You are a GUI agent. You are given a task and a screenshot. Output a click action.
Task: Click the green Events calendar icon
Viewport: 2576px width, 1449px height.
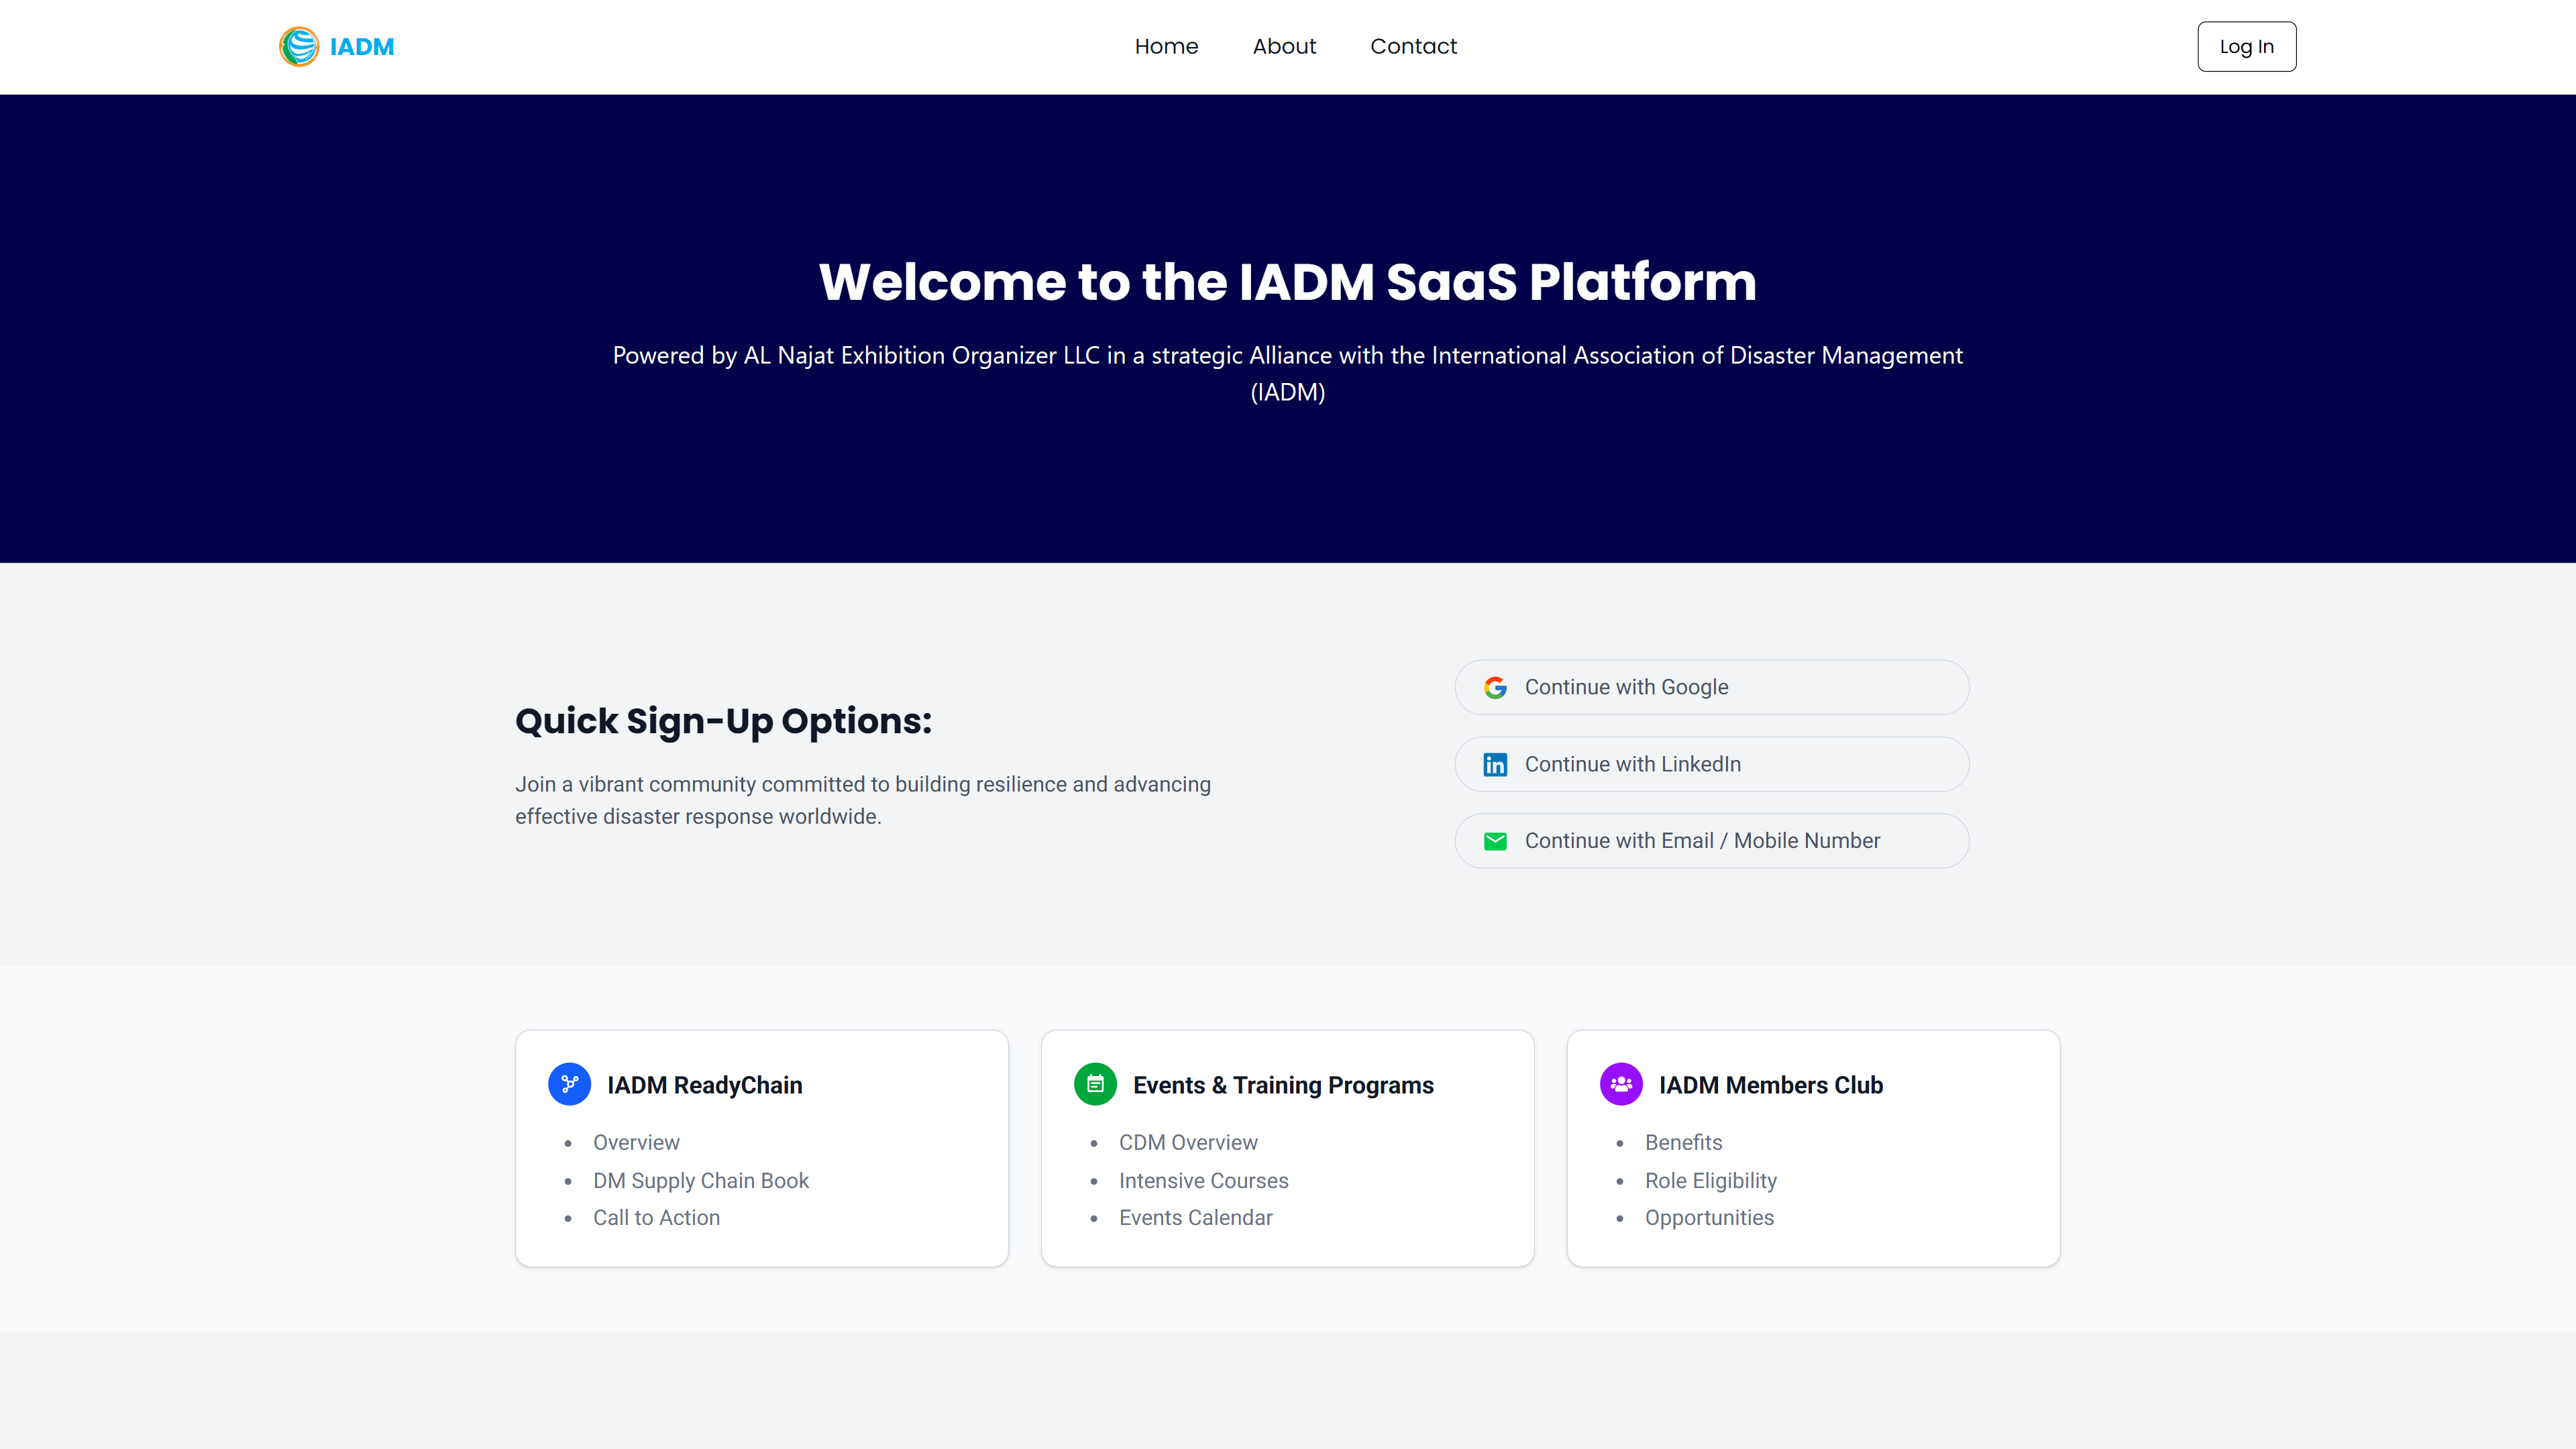pyautogui.click(x=1095, y=1084)
